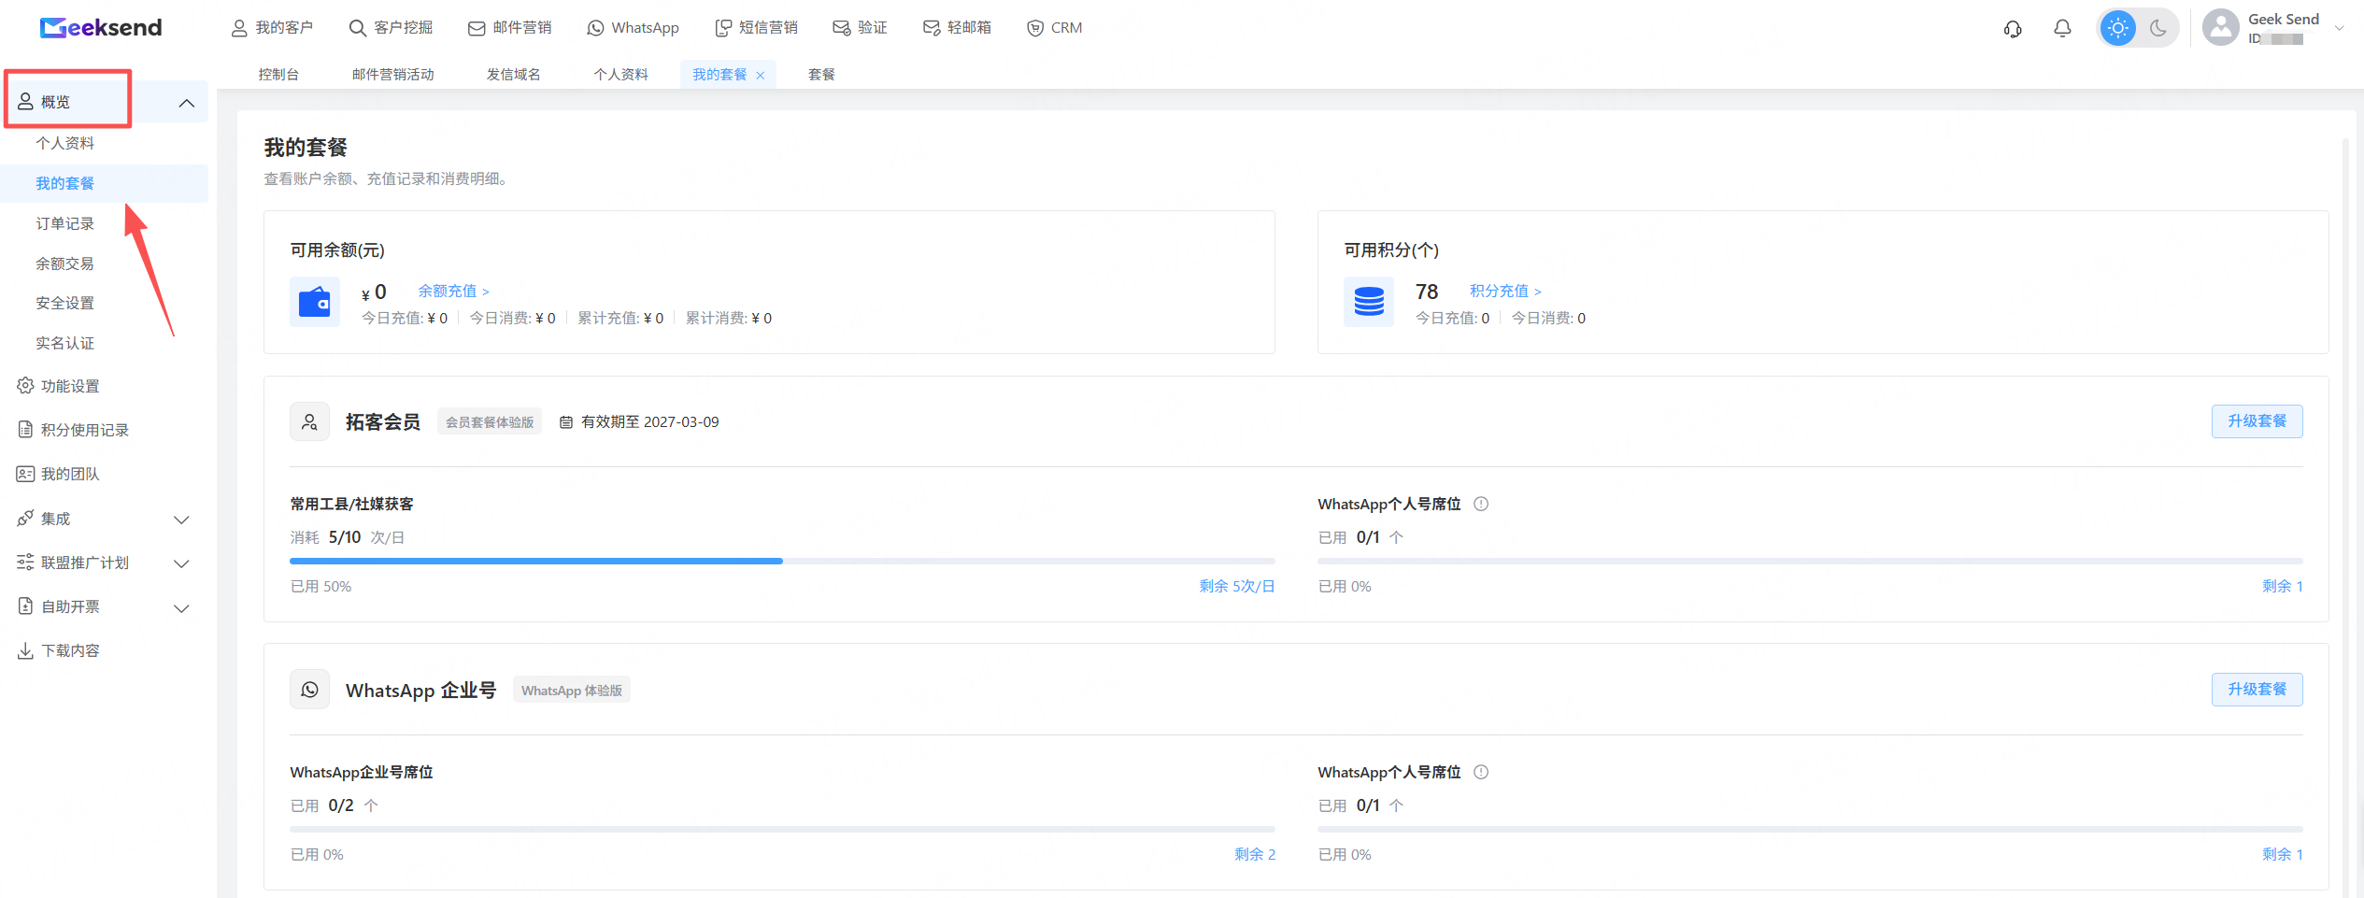Viewport: 2364px width, 898px height.
Task: Switch to the 套餐 tab
Action: [x=822, y=75]
